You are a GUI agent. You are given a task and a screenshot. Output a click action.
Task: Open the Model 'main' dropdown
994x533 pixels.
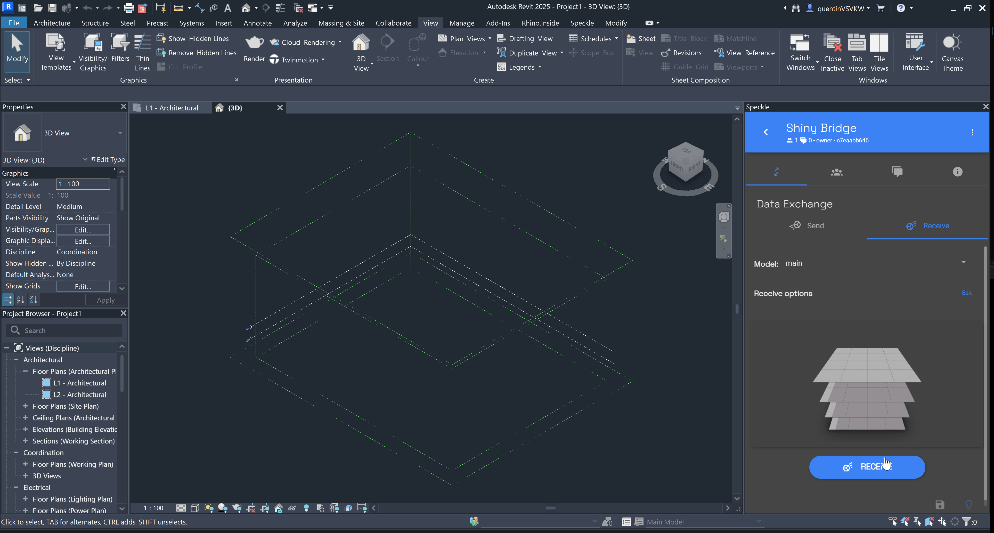pyautogui.click(x=879, y=263)
